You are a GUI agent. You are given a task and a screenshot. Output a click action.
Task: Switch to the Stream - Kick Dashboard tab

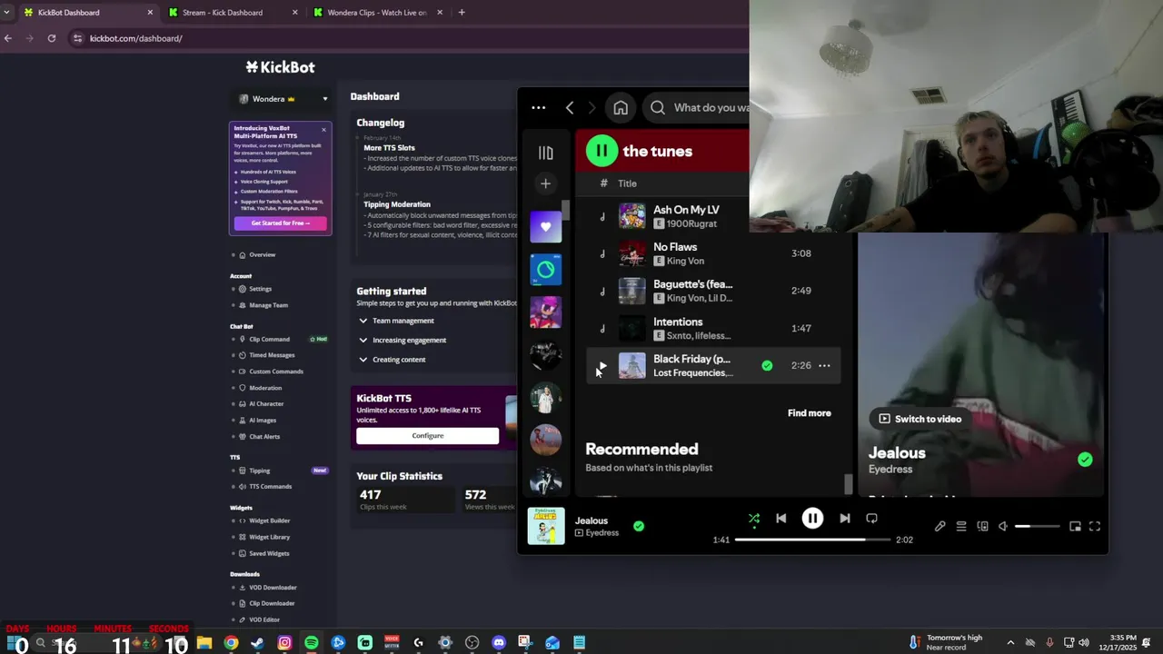(233, 13)
